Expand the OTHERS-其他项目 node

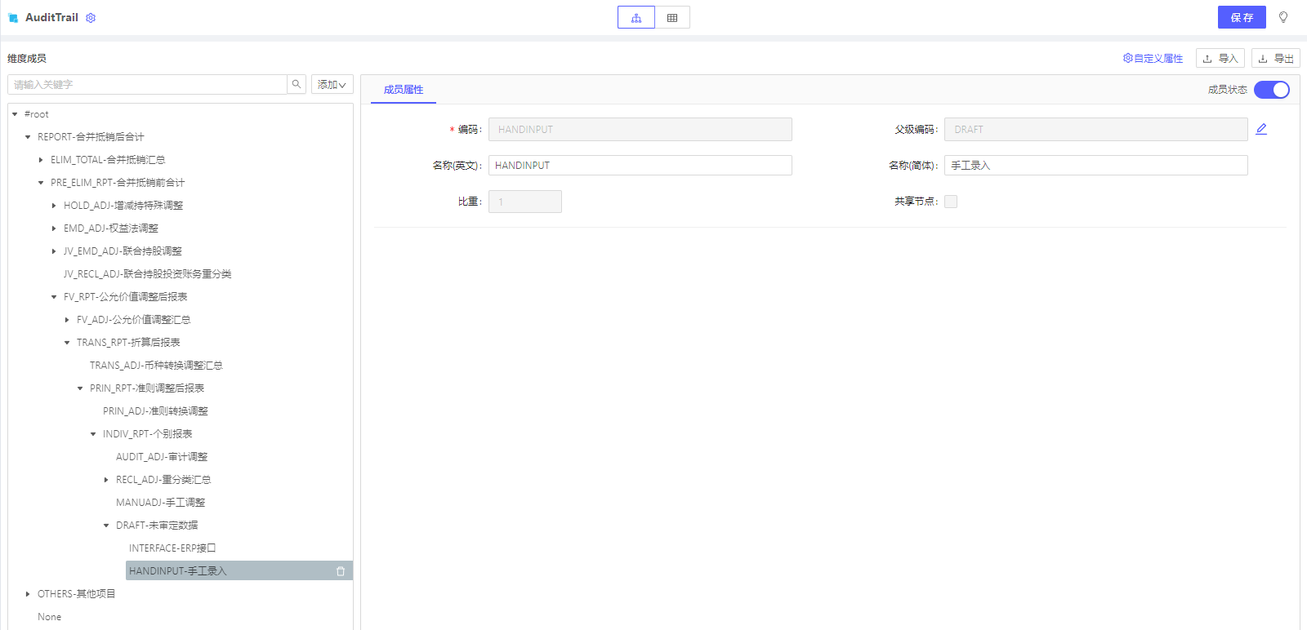click(x=28, y=594)
